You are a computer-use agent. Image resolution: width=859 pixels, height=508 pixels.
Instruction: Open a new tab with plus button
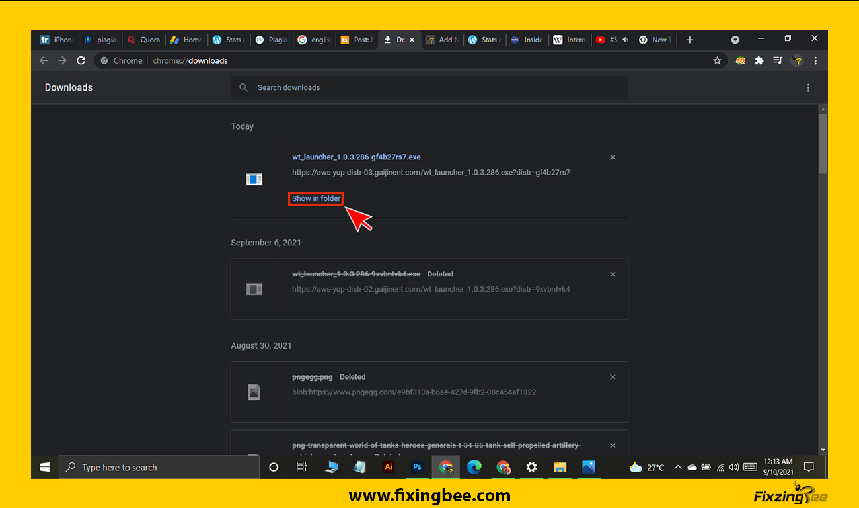point(689,40)
